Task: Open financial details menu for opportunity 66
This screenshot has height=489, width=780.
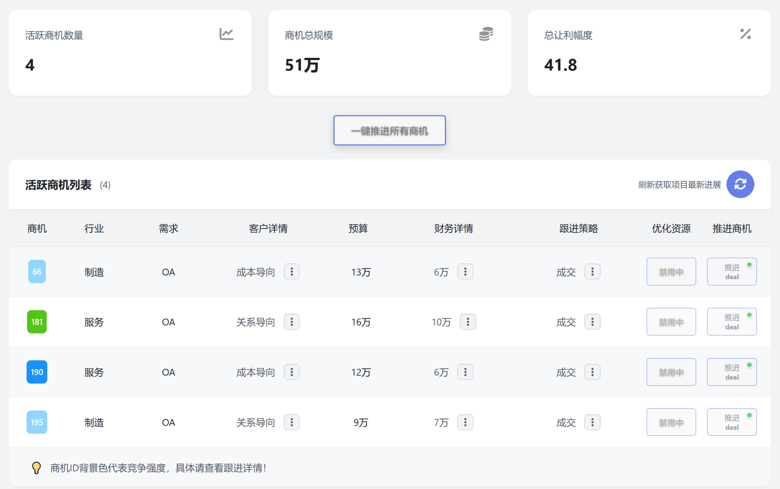Action: (x=465, y=272)
